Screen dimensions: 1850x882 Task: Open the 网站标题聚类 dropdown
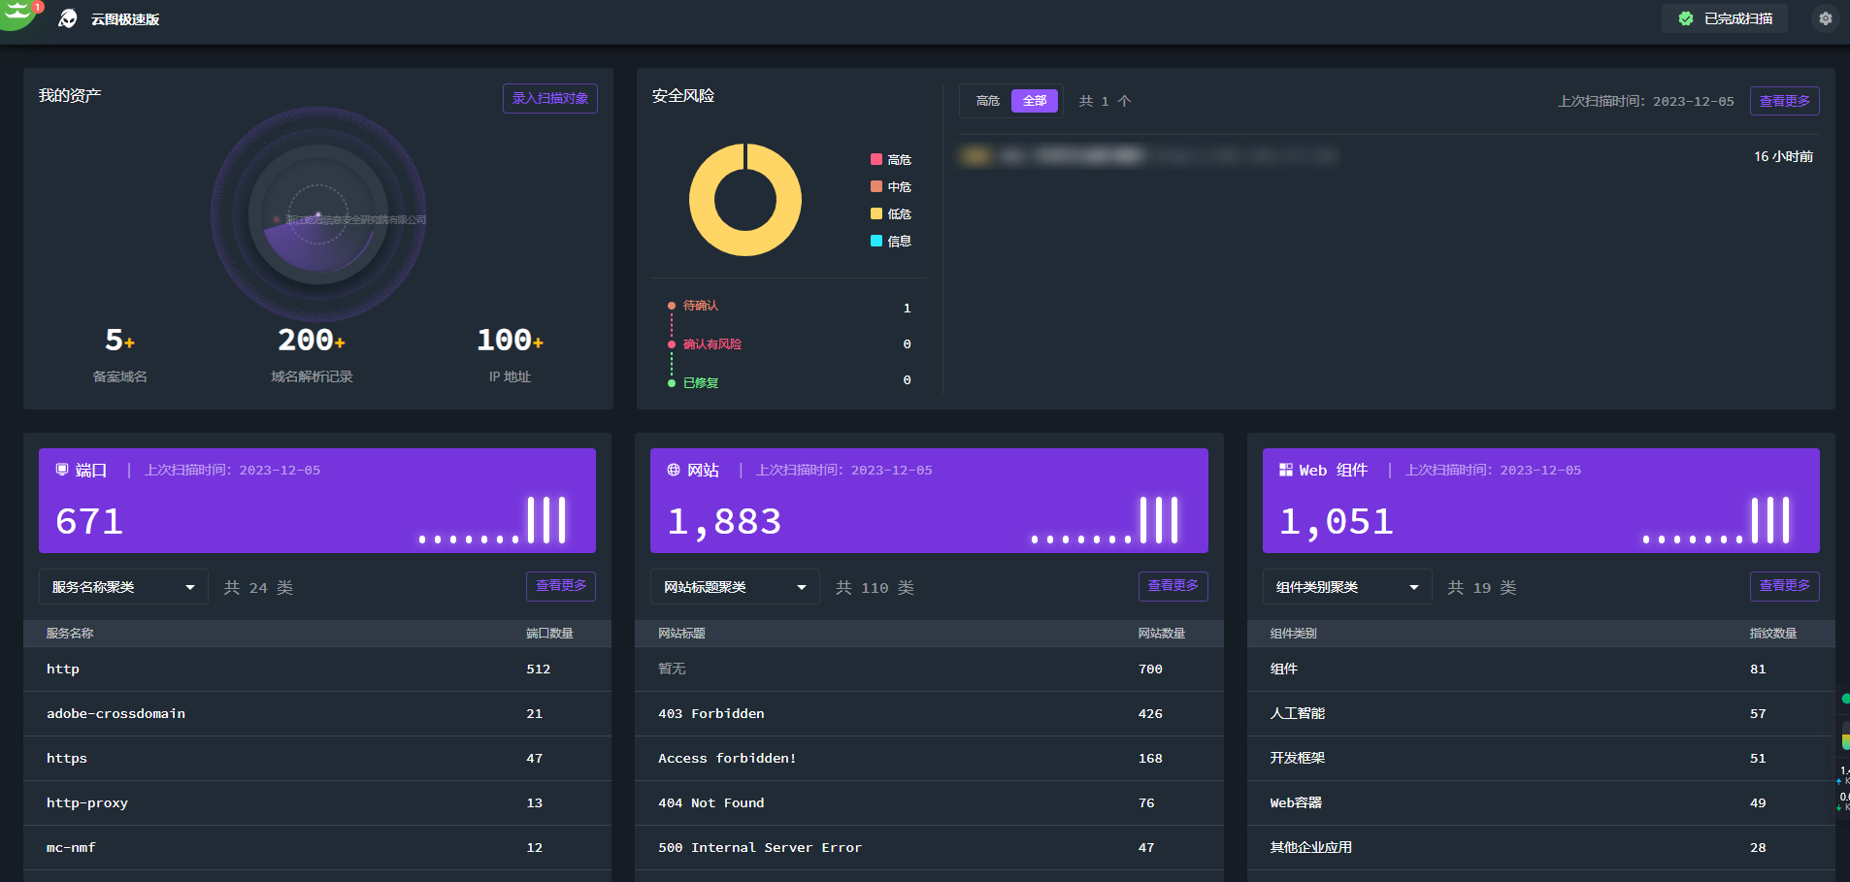[x=735, y=587]
